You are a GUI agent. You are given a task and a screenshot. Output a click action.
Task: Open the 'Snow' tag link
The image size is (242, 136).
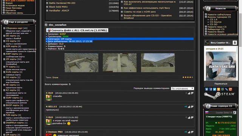[x=55, y=77]
